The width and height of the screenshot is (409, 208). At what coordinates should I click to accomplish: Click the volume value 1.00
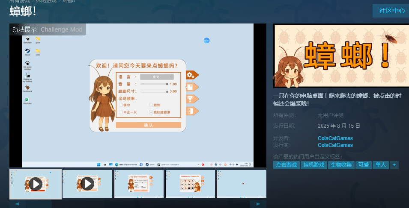point(173,84)
